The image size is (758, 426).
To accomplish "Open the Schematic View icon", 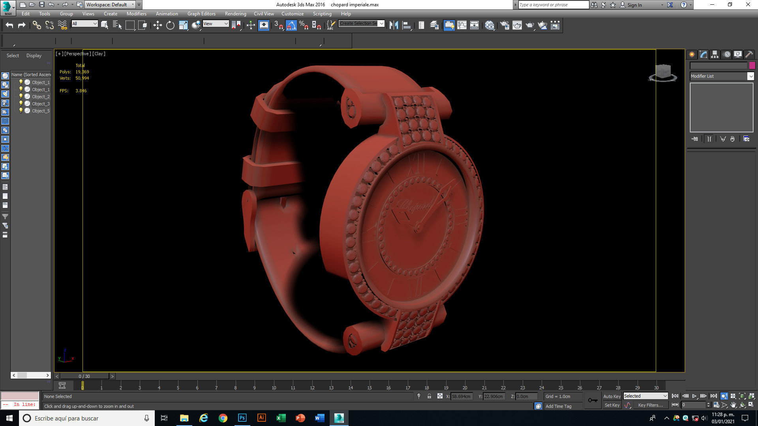I will (x=474, y=25).
